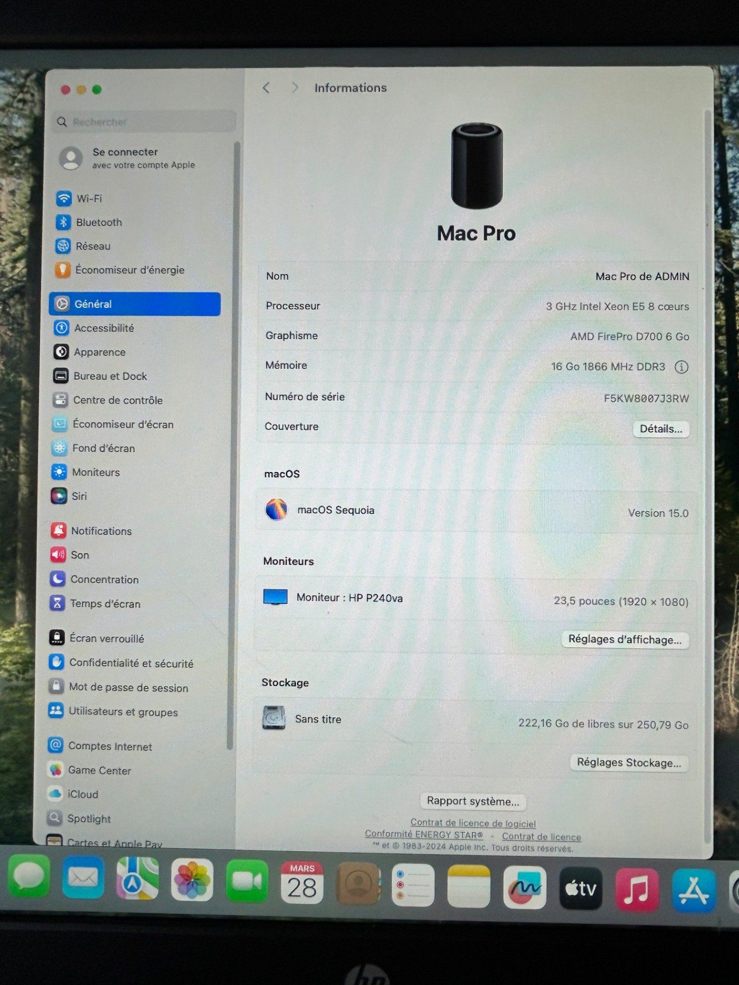Go back with the left chevron
The image size is (739, 985).
266,88
